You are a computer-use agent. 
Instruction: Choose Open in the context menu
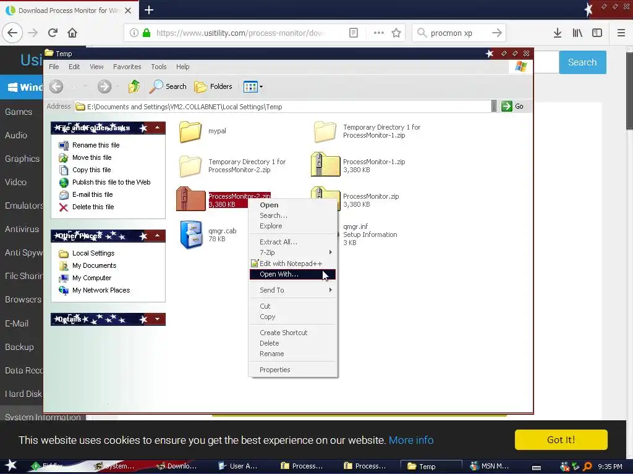pos(293,205)
